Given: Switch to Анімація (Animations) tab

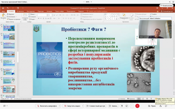Looking at the screenshot, I should coord(49,11).
